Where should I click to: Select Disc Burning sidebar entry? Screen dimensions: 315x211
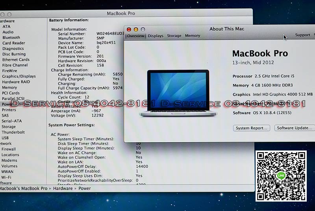[14, 54]
